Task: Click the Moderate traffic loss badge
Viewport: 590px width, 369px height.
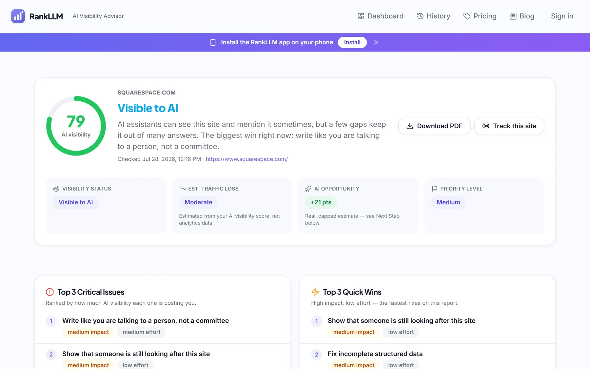Action: [198, 202]
